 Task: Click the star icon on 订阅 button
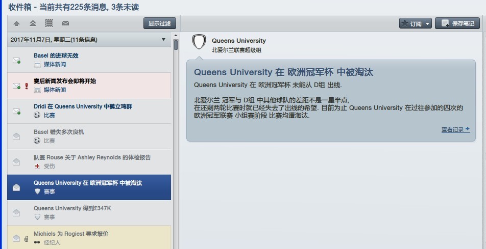404,23
